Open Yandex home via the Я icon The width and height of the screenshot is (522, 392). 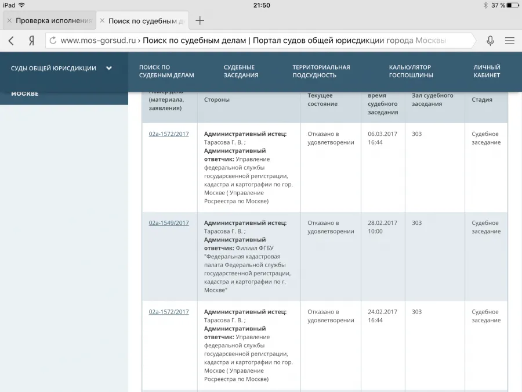click(31, 41)
